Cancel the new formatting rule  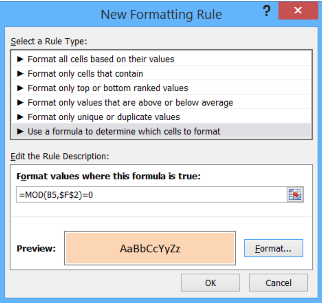tap(278, 283)
